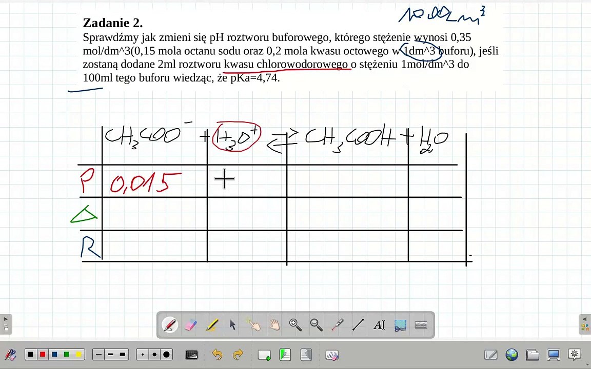Switch to Board mode
Viewport: 591px width, 369px height.
click(491, 355)
